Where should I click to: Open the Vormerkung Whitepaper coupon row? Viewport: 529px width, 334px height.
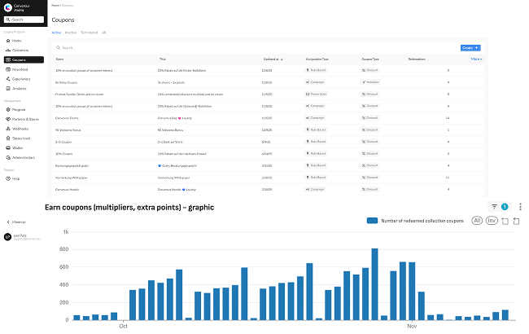coord(269,178)
